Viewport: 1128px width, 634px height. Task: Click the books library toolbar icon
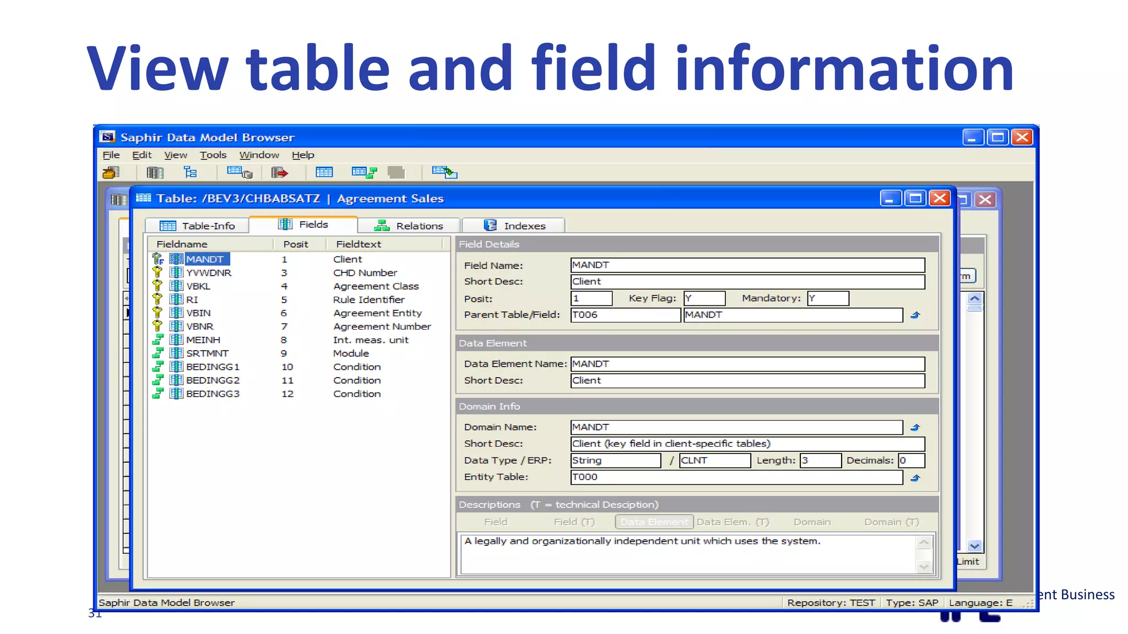point(155,173)
